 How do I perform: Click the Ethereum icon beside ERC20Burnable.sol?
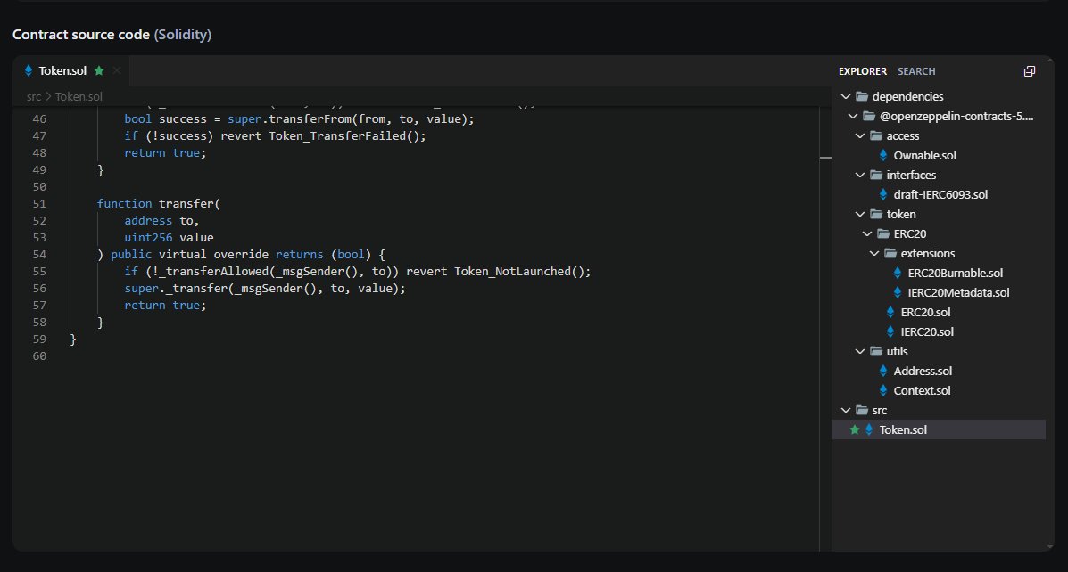898,274
